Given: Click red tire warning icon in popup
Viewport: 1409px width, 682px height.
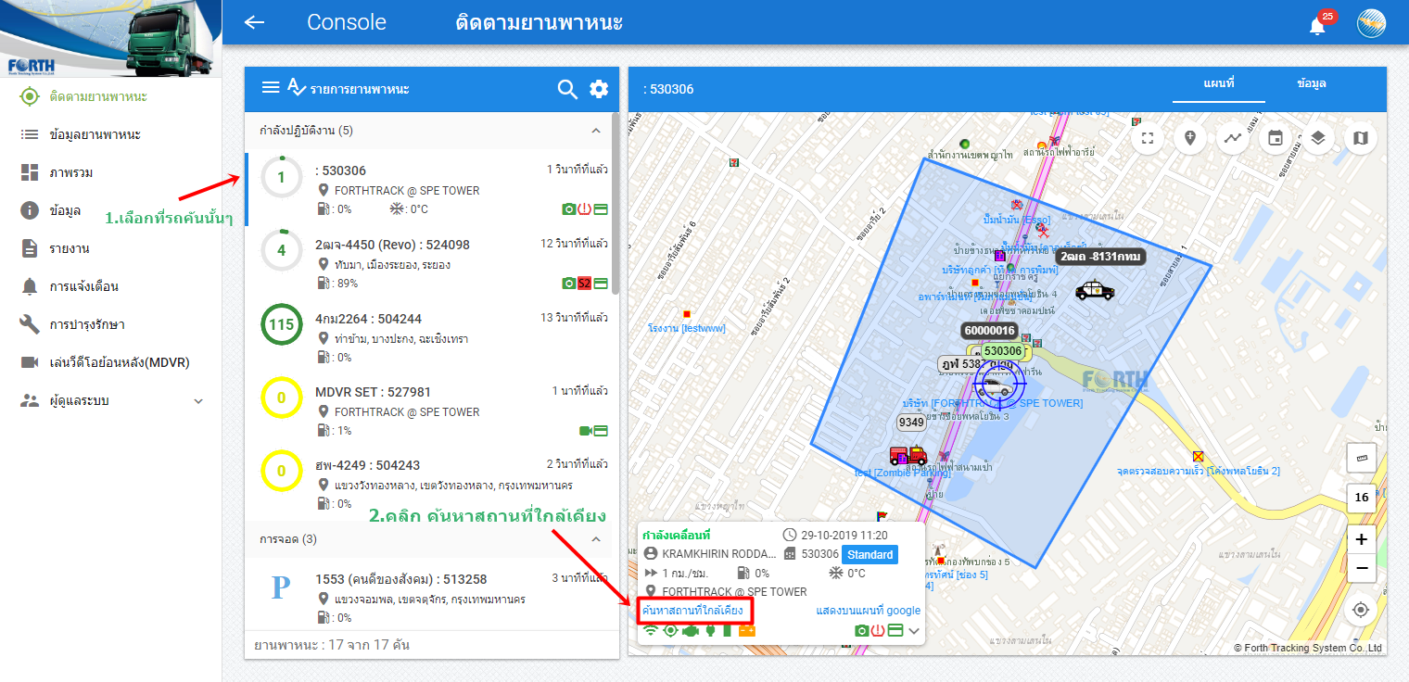Looking at the screenshot, I should pos(878,631).
